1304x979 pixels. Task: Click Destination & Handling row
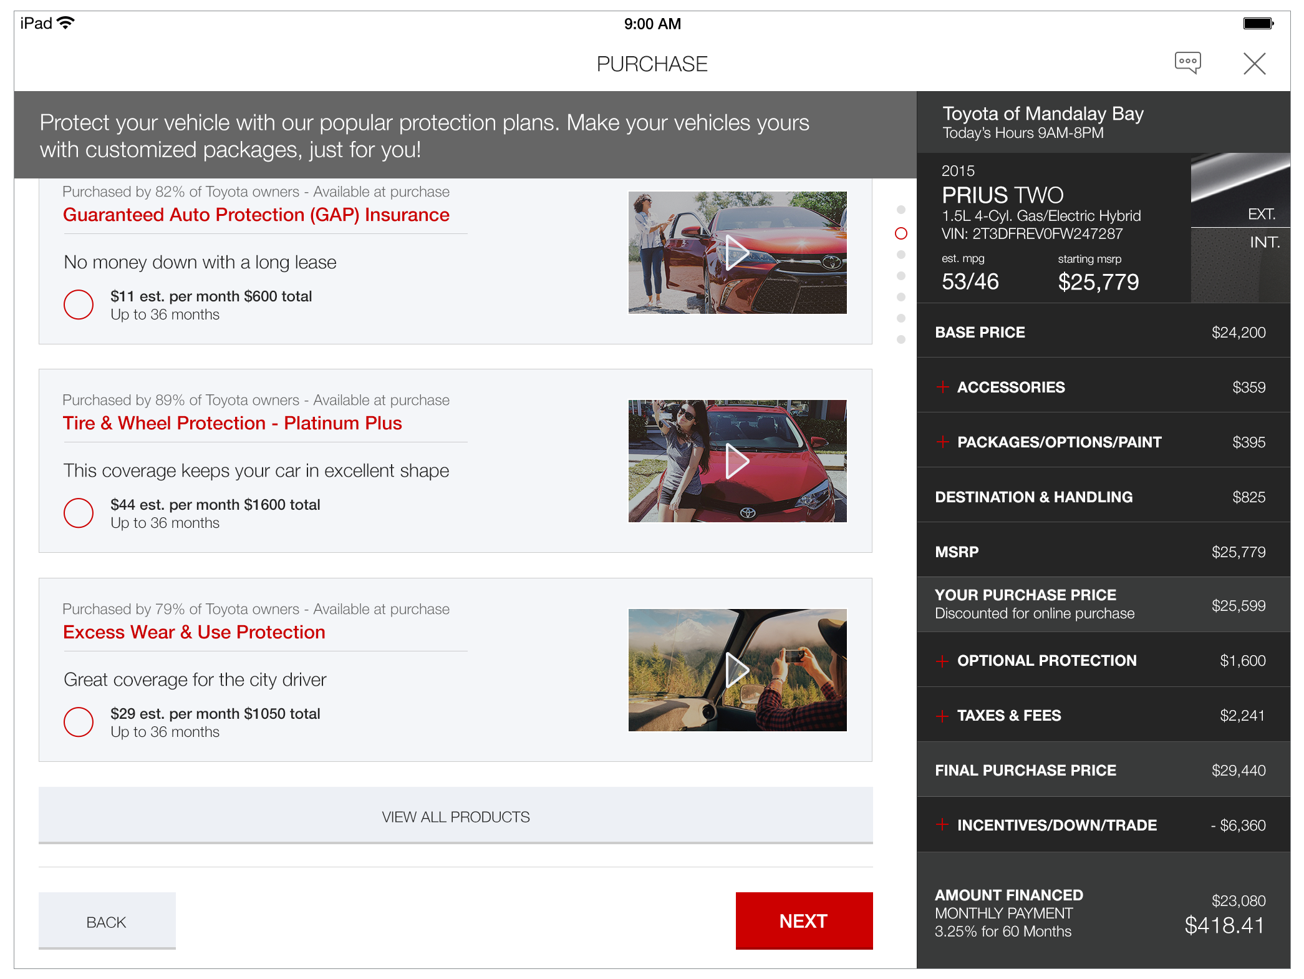point(1103,497)
